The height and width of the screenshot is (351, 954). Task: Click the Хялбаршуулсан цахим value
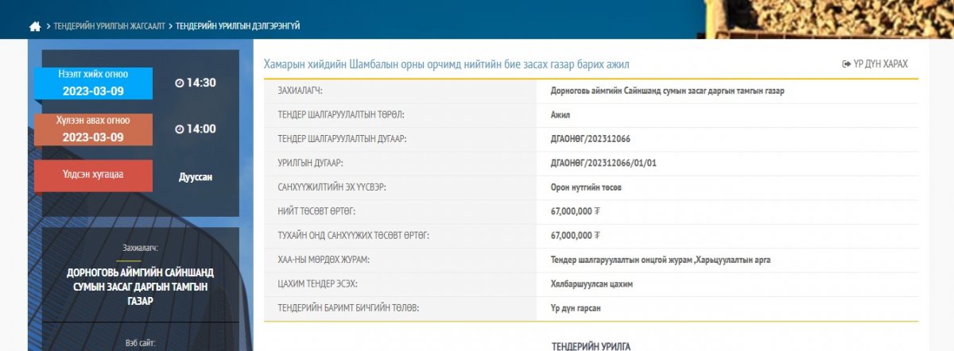coord(591,283)
